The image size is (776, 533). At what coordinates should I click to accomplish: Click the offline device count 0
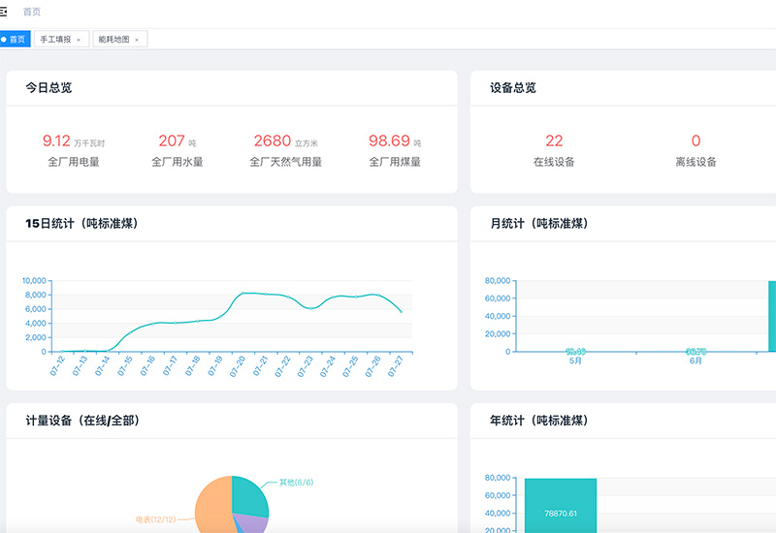pyautogui.click(x=695, y=141)
